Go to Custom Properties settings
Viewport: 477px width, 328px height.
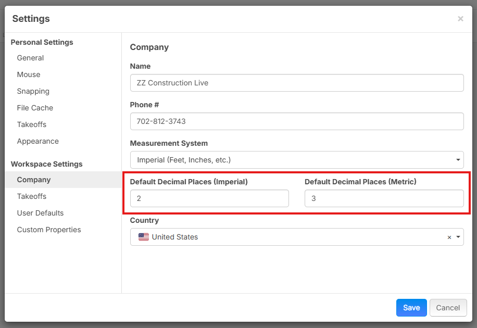49,230
